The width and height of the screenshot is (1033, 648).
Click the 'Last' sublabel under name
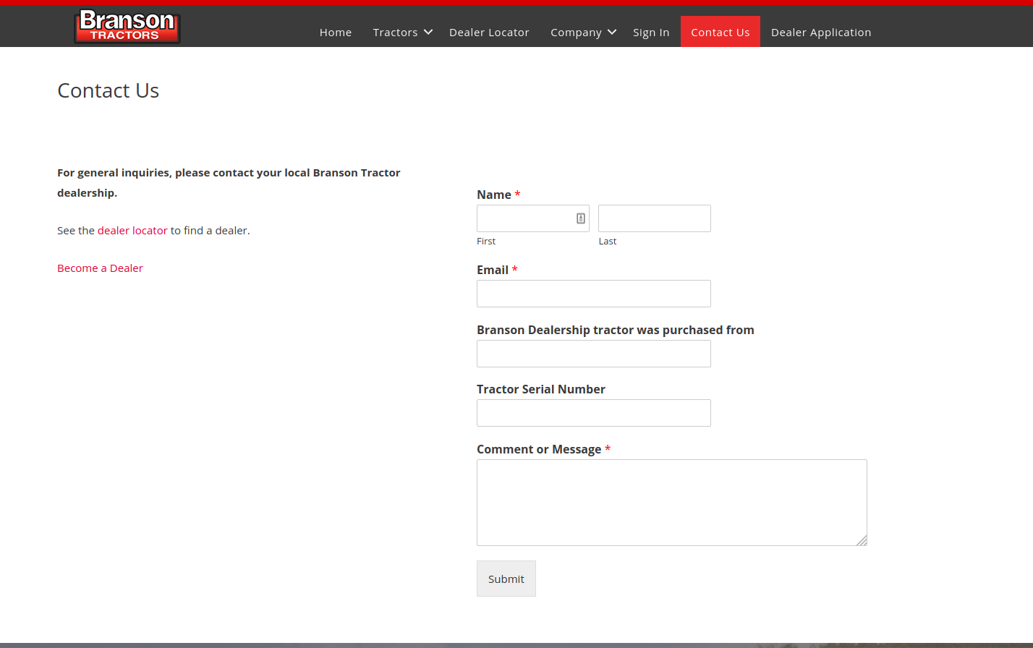pos(608,242)
